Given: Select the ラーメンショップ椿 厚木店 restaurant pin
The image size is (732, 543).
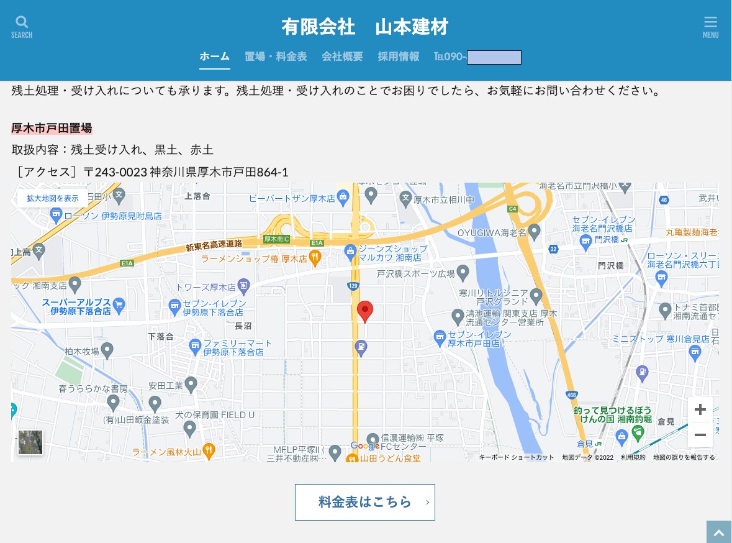Looking at the screenshot, I should point(315,258).
